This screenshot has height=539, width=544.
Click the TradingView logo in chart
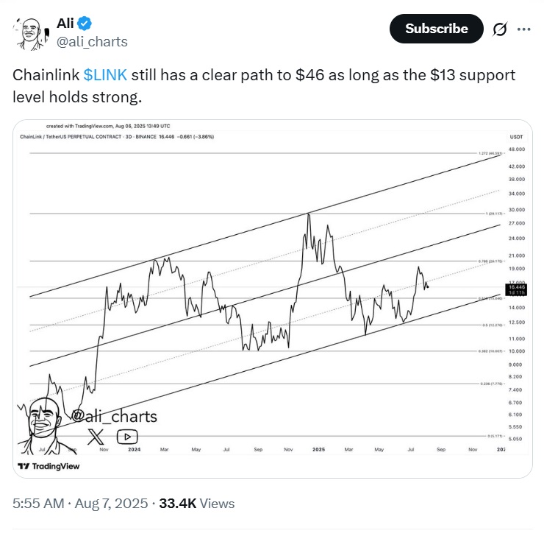coord(49,466)
